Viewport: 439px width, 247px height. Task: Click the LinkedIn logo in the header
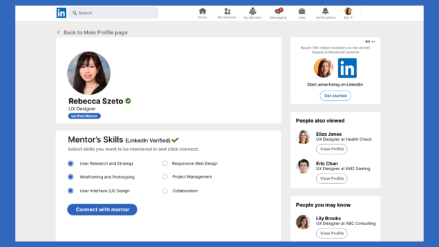click(61, 13)
